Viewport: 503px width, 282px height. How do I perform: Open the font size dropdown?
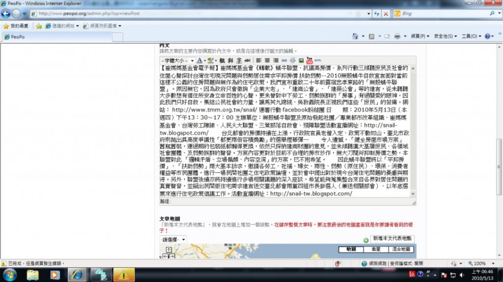(x=178, y=61)
